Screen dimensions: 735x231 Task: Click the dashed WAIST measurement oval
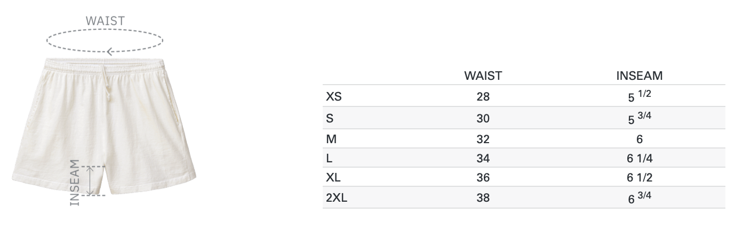105,40
